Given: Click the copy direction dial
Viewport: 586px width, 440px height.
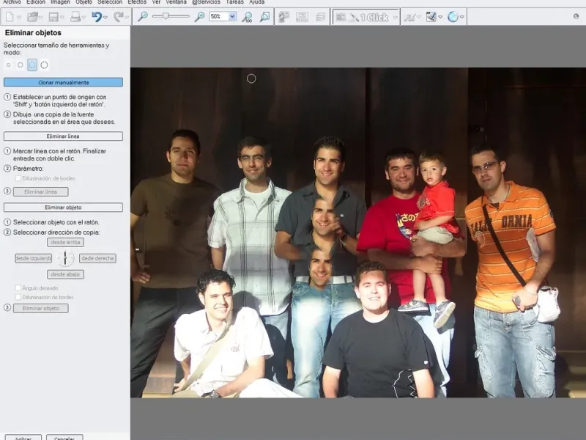Looking at the screenshot, I should (x=65, y=258).
